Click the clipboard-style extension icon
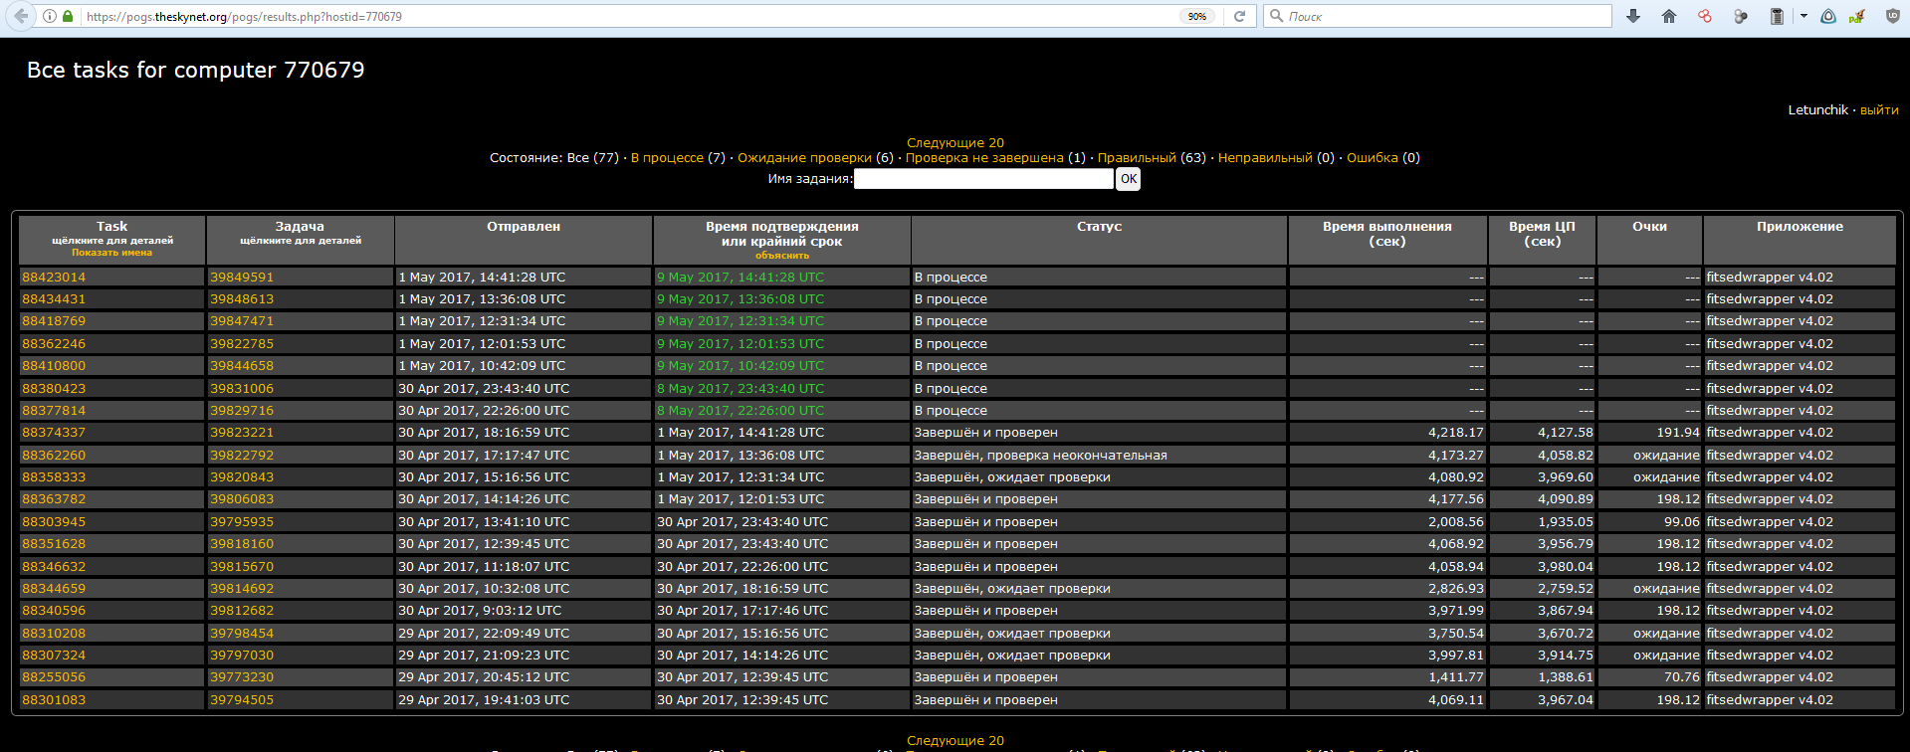This screenshot has width=1910, height=752. coord(1777,16)
